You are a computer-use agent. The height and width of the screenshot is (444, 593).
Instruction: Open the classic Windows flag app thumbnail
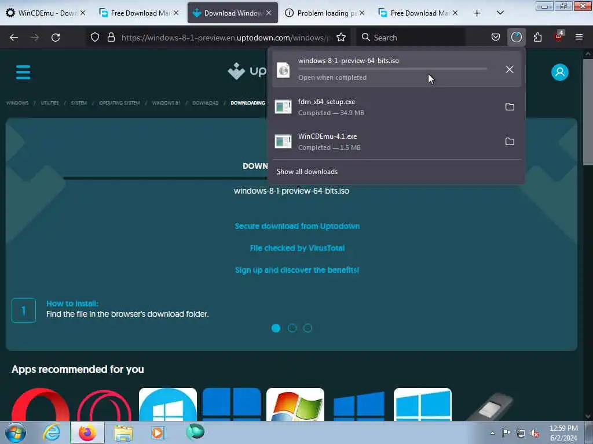coord(295,404)
